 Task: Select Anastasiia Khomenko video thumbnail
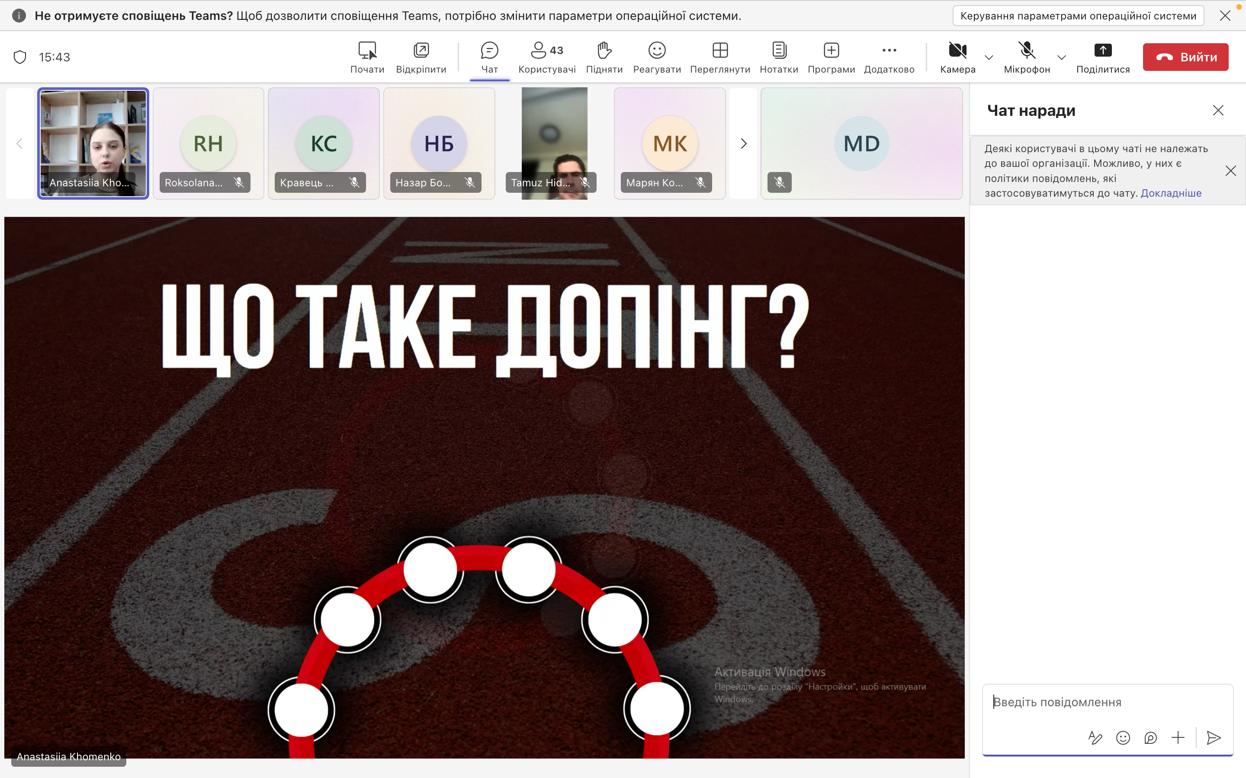tap(93, 143)
